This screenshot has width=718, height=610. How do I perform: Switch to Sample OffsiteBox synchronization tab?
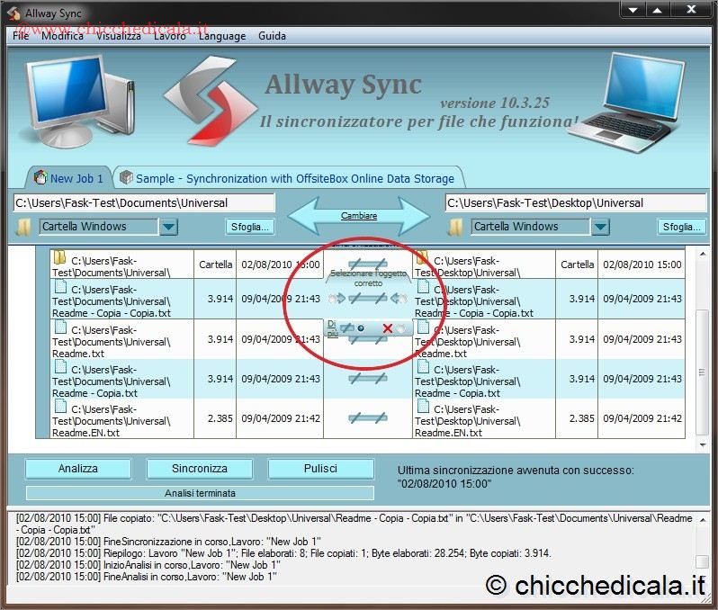click(288, 178)
